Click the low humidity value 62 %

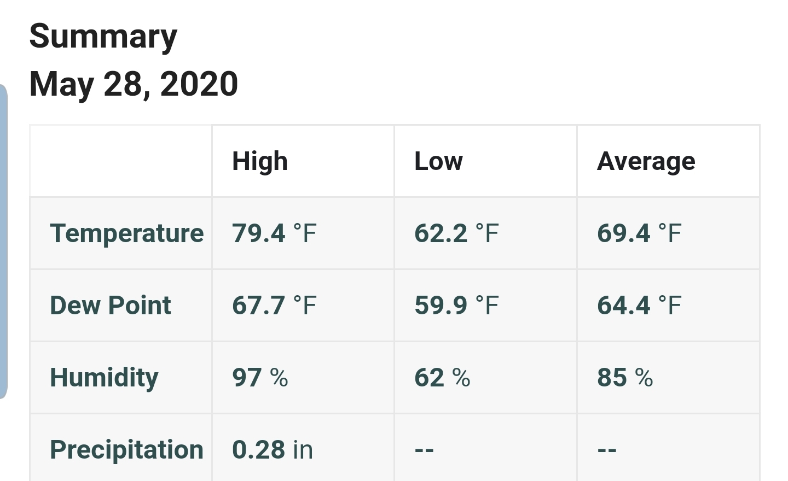tap(442, 378)
